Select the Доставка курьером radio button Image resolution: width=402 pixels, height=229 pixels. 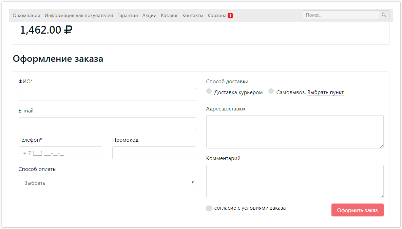209,91
